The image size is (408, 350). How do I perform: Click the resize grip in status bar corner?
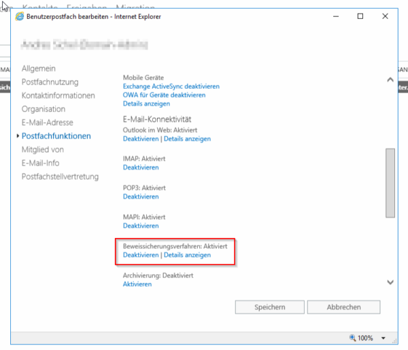pos(394,341)
